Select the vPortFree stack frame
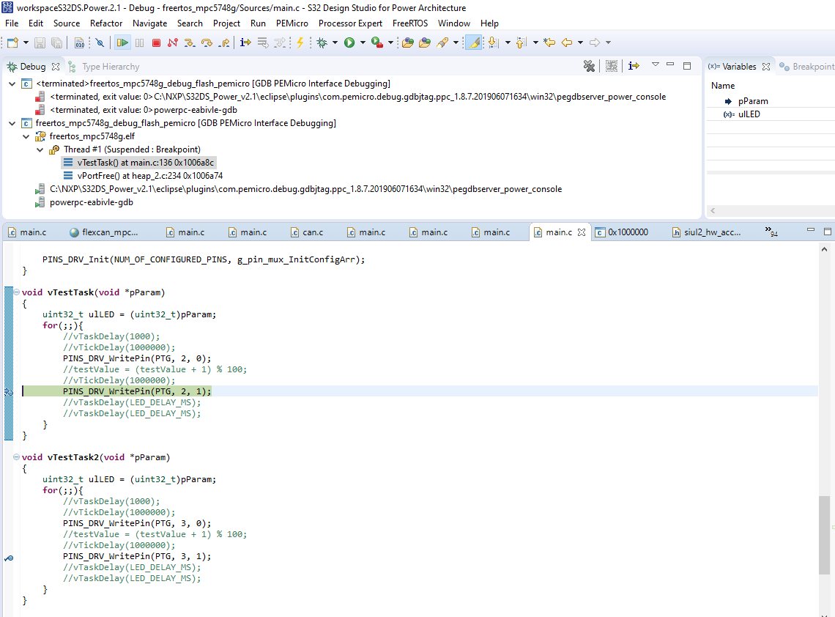 point(139,175)
